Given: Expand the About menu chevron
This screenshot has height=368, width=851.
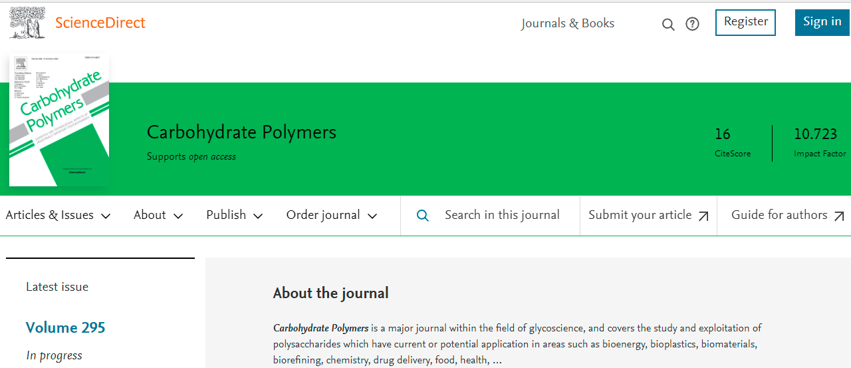Looking at the screenshot, I should tap(178, 216).
